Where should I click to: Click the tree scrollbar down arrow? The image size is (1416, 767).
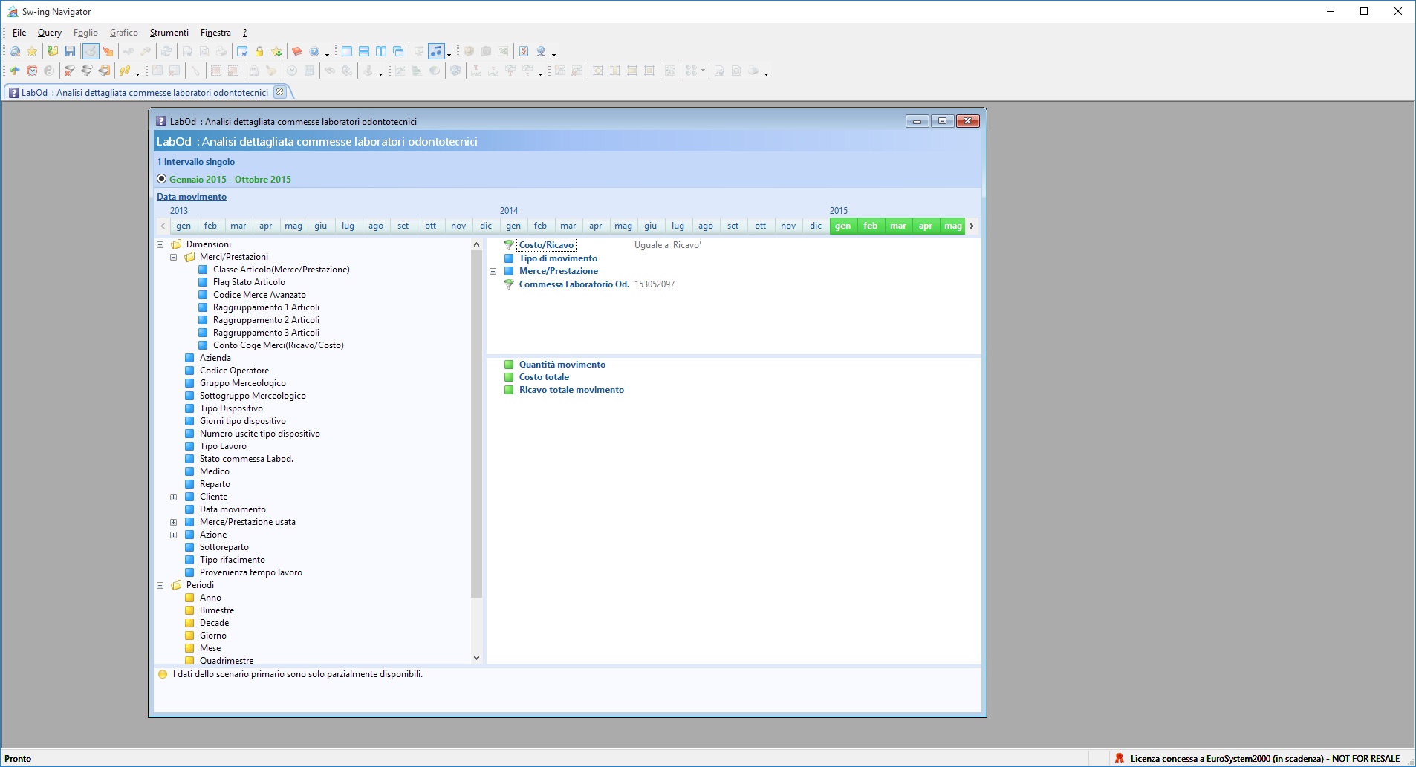coord(476,657)
